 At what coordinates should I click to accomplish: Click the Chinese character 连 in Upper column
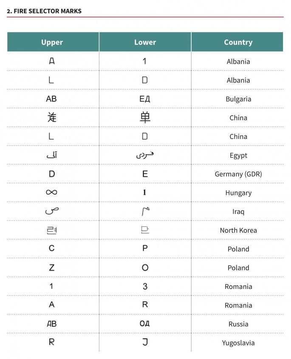[51, 117]
